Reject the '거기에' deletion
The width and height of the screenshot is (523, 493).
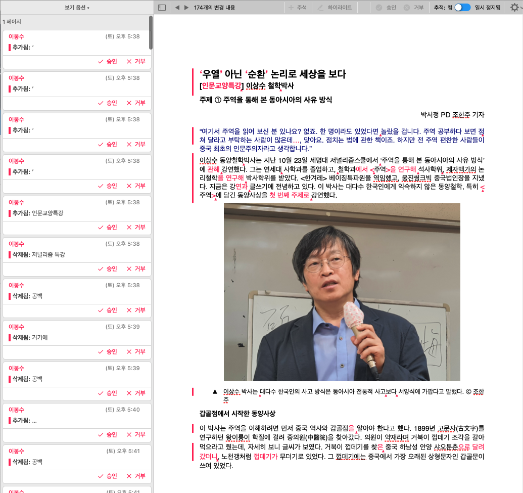click(136, 351)
